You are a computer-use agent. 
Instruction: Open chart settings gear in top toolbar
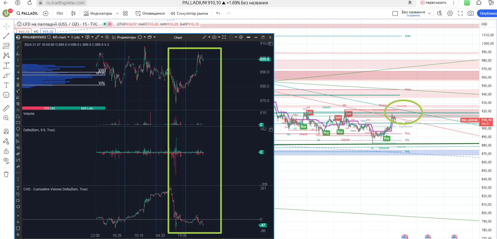450,13
